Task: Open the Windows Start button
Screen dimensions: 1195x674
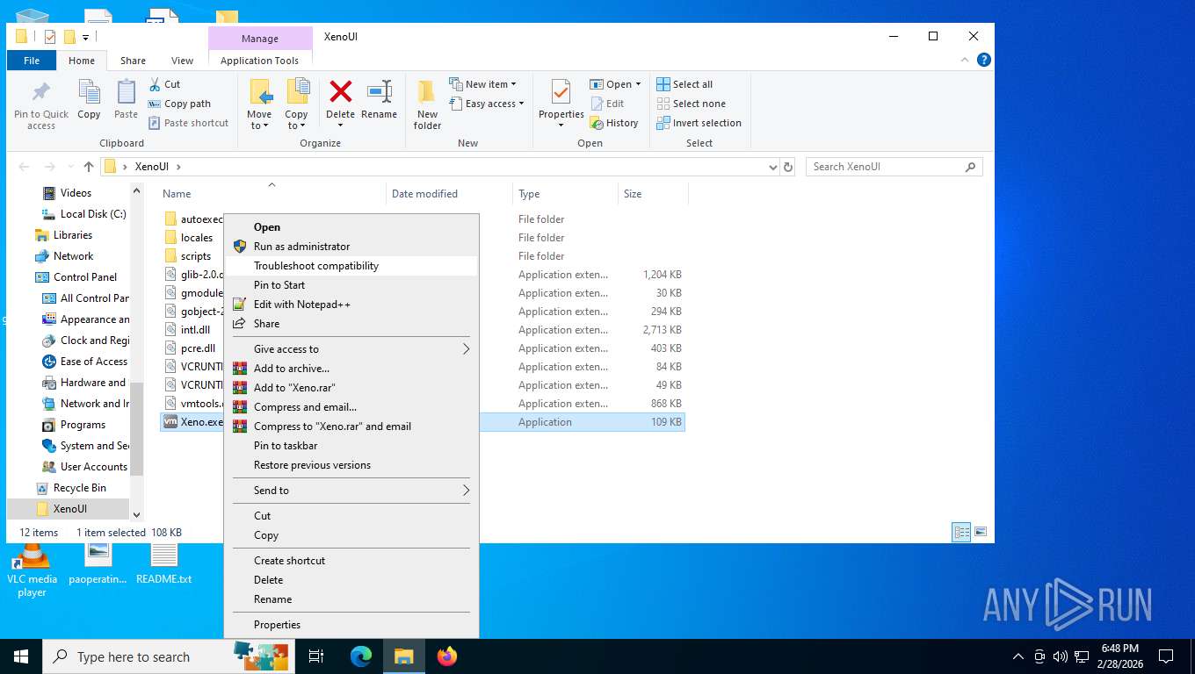Action: [21, 656]
